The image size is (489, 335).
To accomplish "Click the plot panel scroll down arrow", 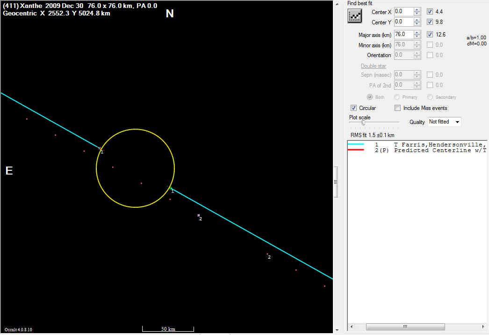I will pos(337,330).
